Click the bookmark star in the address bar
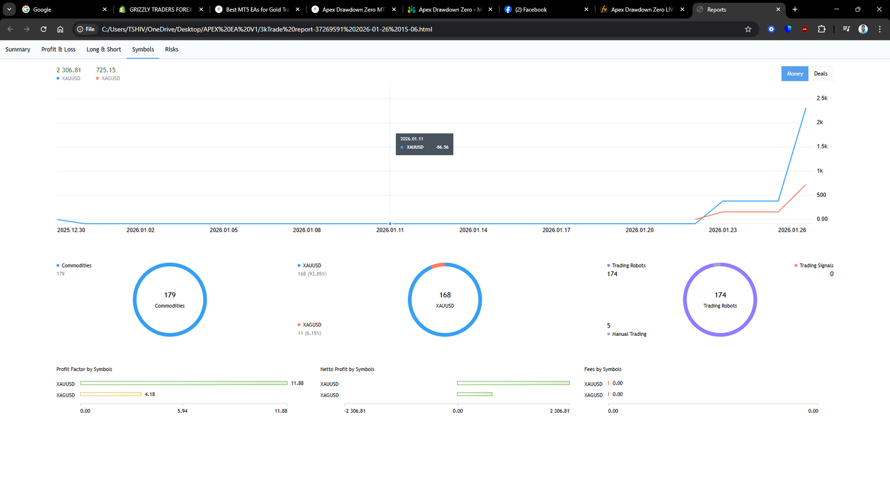This screenshot has width=890, height=478. click(x=748, y=29)
